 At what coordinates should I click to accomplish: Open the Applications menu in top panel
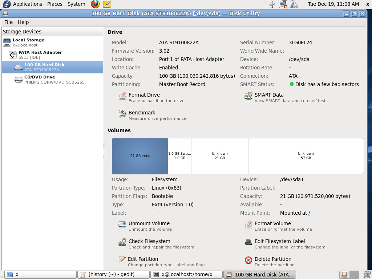coord(27,4)
